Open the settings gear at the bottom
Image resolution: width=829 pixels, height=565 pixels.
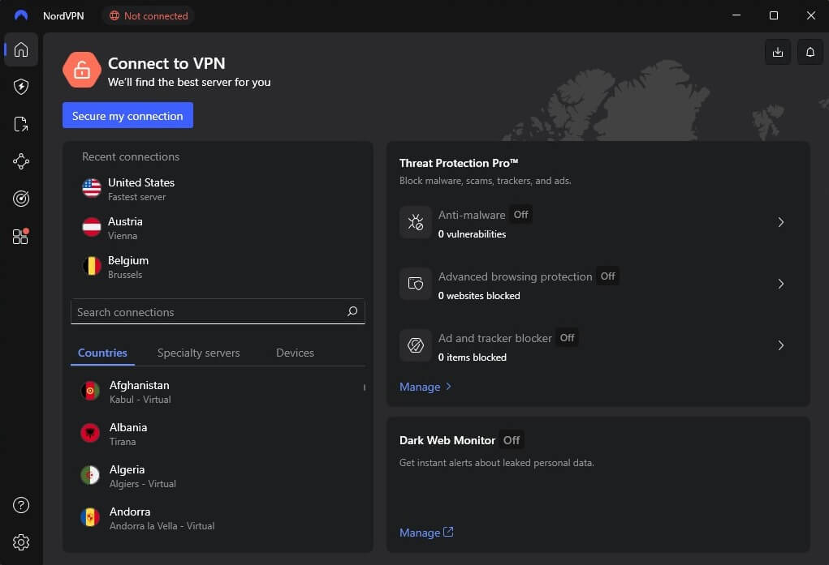click(x=20, y=541)
